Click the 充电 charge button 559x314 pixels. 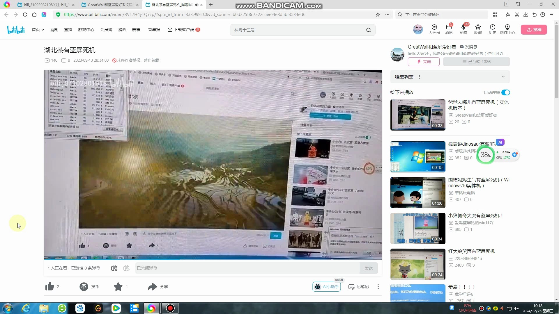pos(424,62)
